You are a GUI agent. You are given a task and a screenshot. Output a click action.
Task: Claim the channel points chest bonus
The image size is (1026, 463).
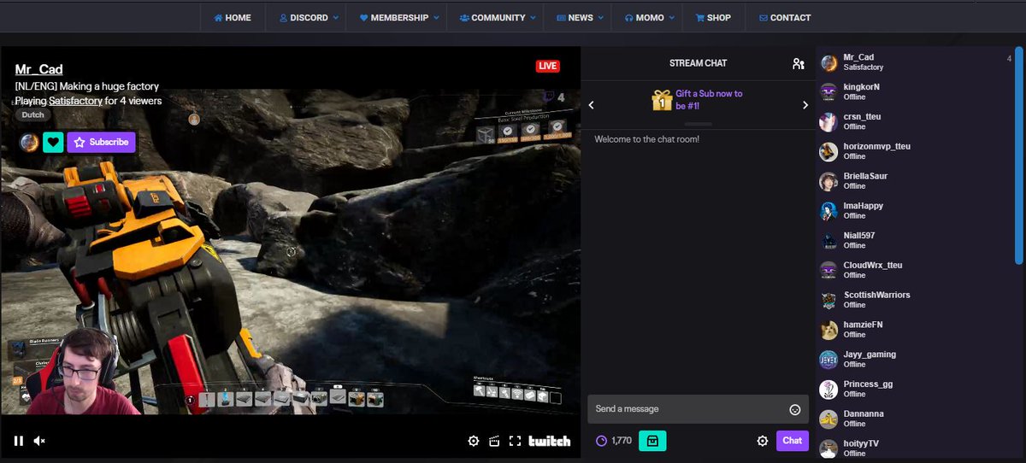point(652,441)
